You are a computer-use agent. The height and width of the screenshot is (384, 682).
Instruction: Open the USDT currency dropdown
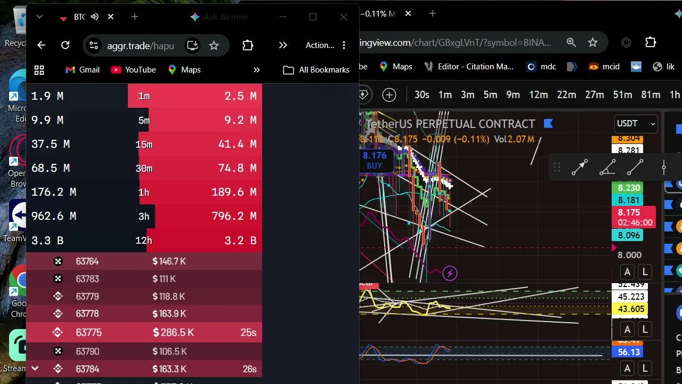(x=636, y=123)
